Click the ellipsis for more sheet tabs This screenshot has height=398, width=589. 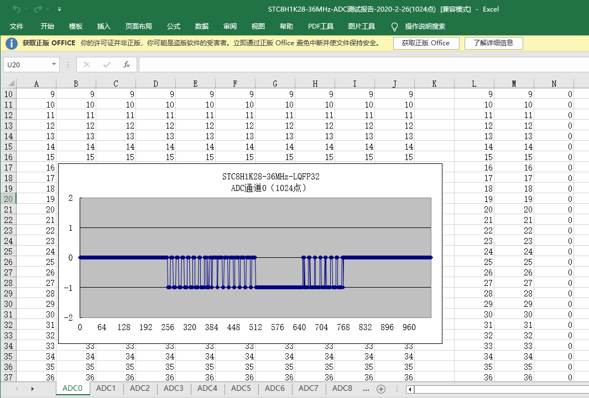click(x=366, y=389)
